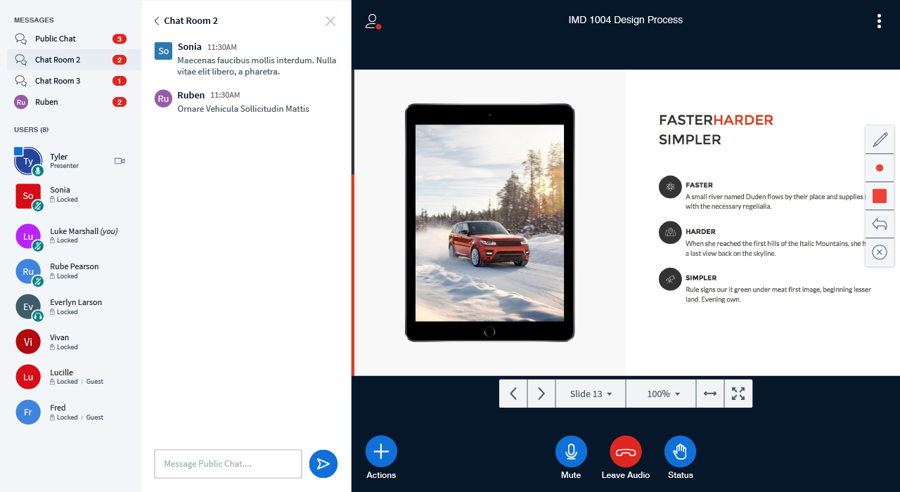900x492 pixels.
Task: Pick the red square color swatch
Action: point(880,196)
